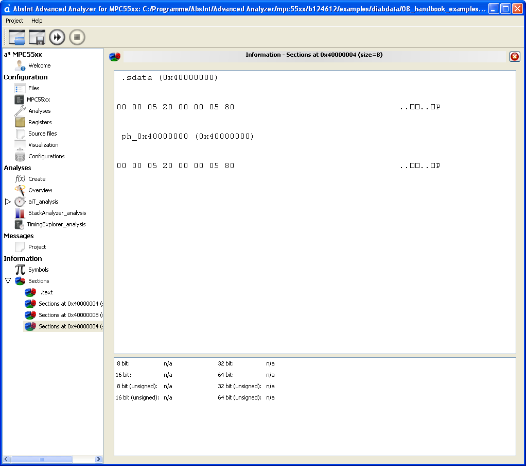Click the Save Project floppy icon
The height and width of the screenshot is (466, 526).
(37, 37)
